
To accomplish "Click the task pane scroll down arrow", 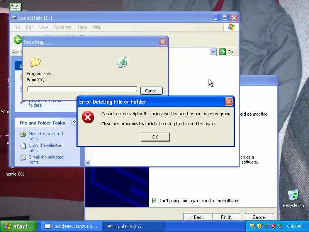I will click(88, 163).
